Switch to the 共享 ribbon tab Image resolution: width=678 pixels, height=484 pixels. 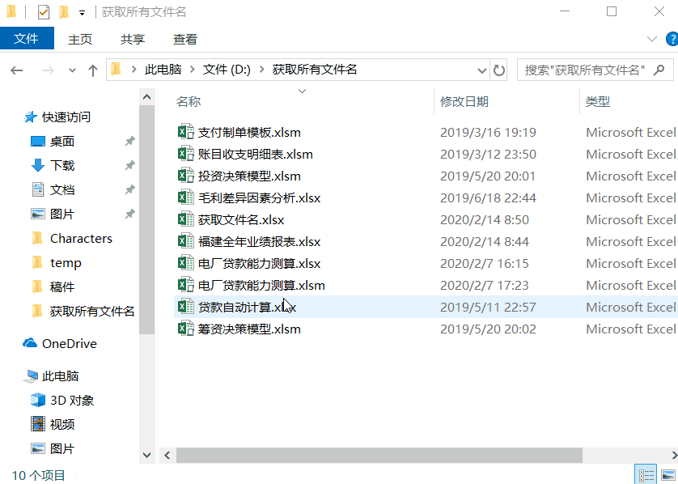coord(133,40)
